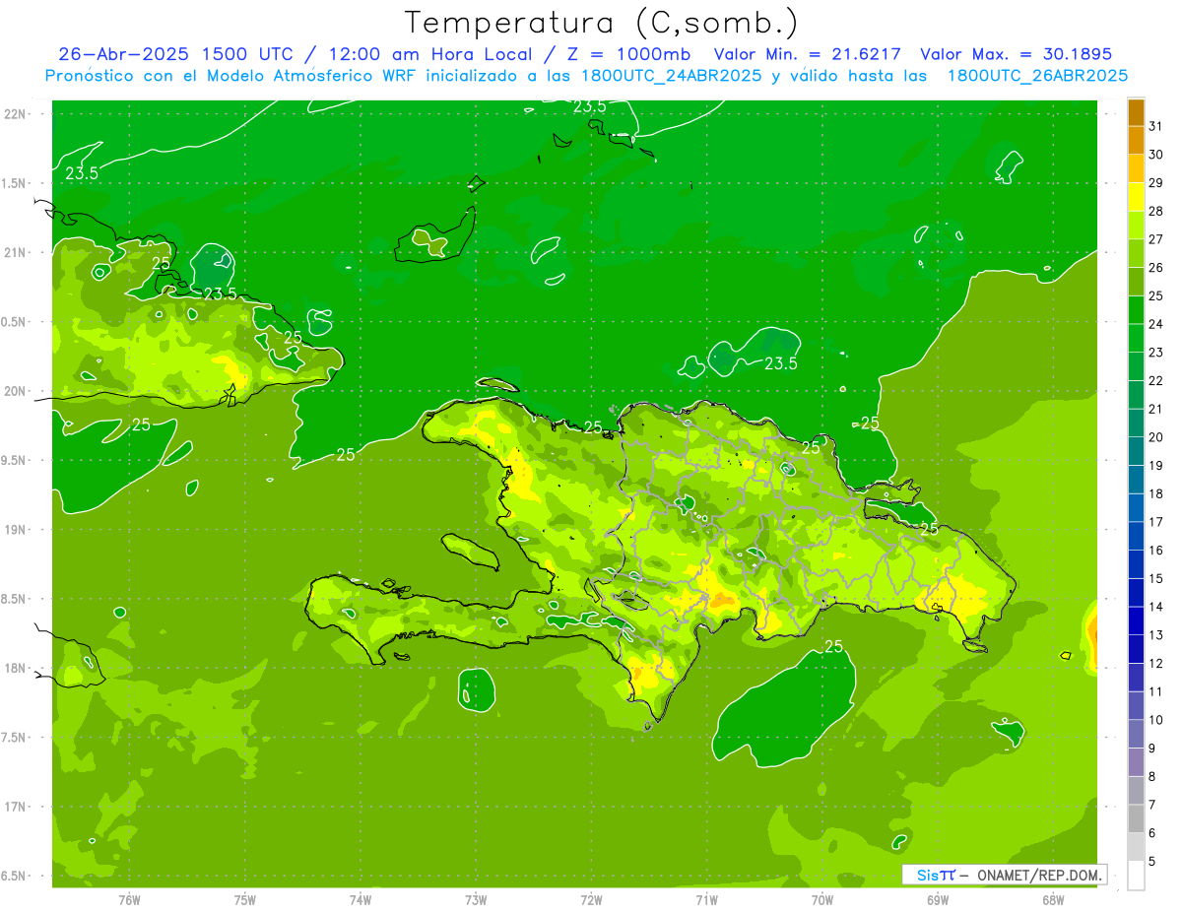
Task: Click the dark blue swatch between 13 and 14
Action: pos(1136,621)
